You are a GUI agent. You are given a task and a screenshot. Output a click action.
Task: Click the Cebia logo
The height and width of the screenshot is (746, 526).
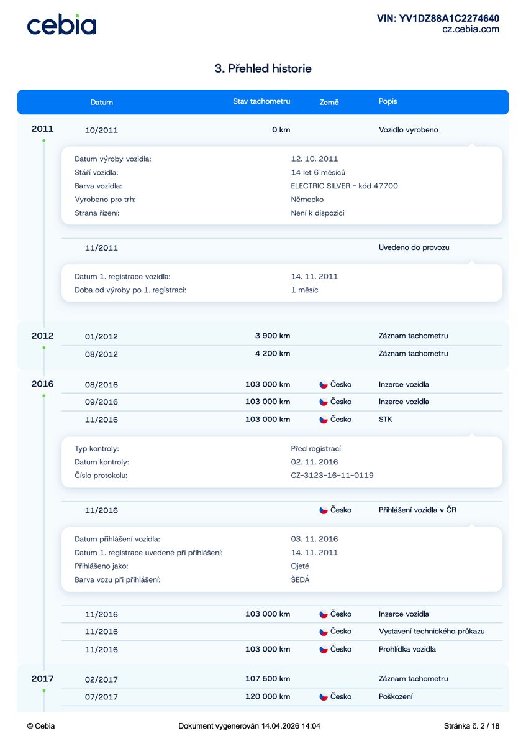pos(61,24)
